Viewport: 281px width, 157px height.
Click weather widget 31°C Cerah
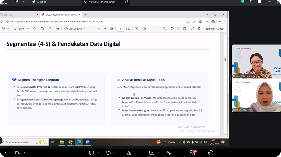click(166, 142)
